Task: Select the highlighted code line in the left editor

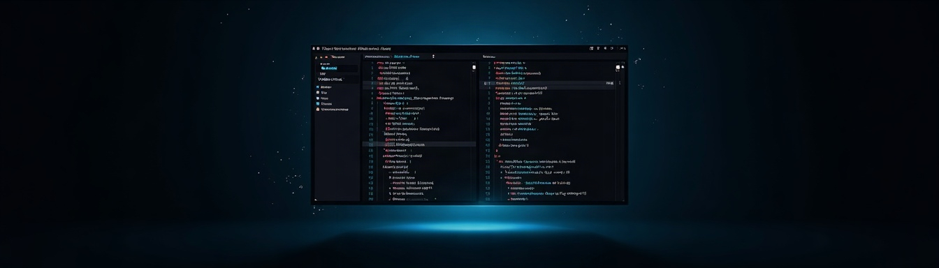Action: (x=418, y=144)
